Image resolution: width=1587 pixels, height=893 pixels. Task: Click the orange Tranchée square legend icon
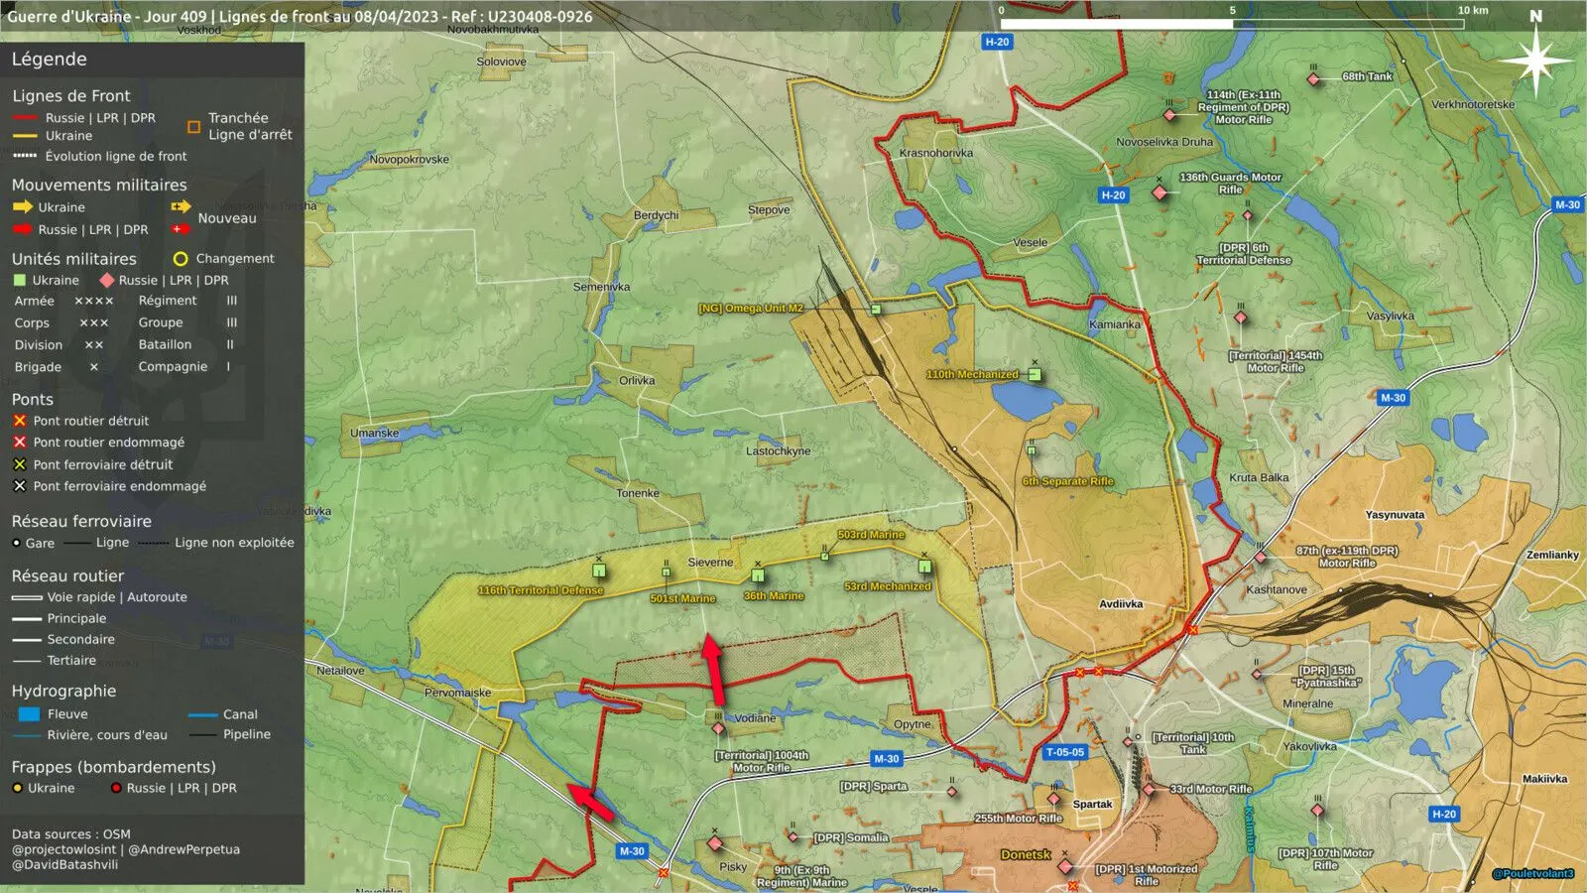[x=193, y=126]
